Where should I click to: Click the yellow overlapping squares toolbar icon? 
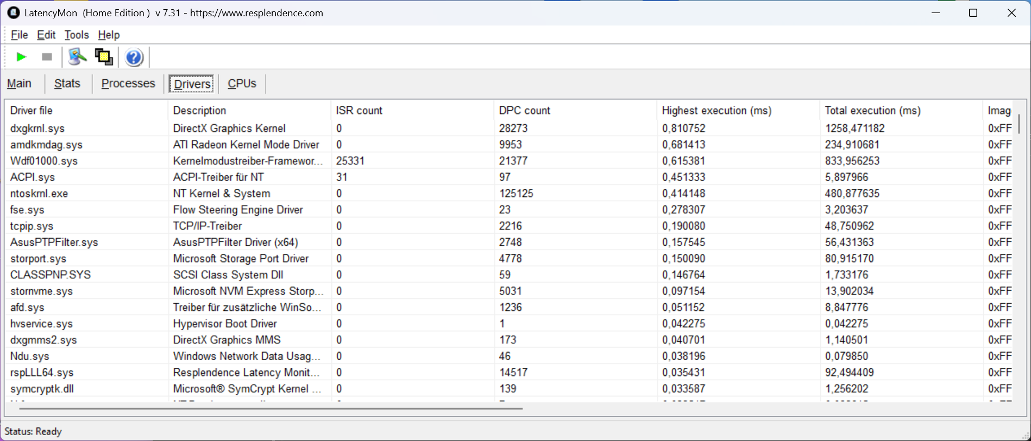click(x=104, y=57)
